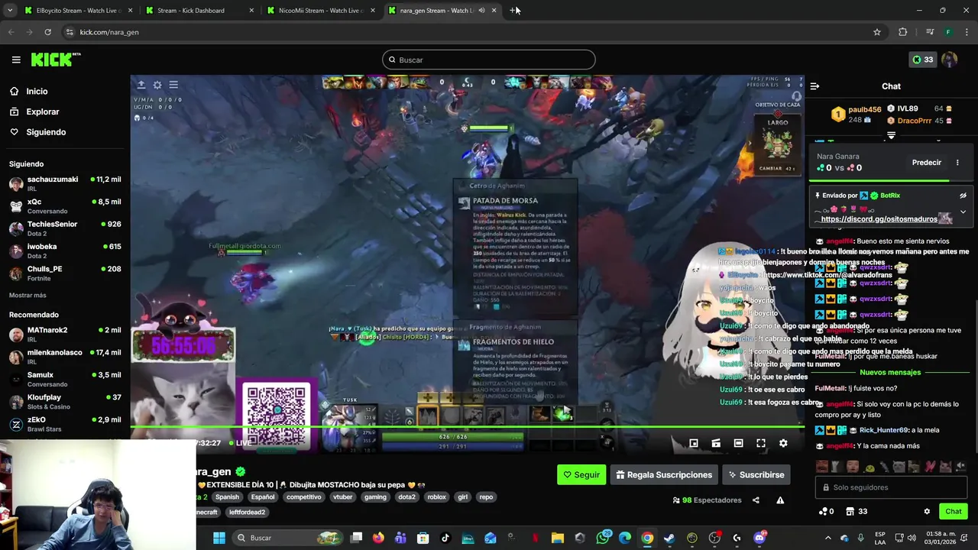Click the Solo seguidores chat input
The image size is (978, 550).
point(891,487)
